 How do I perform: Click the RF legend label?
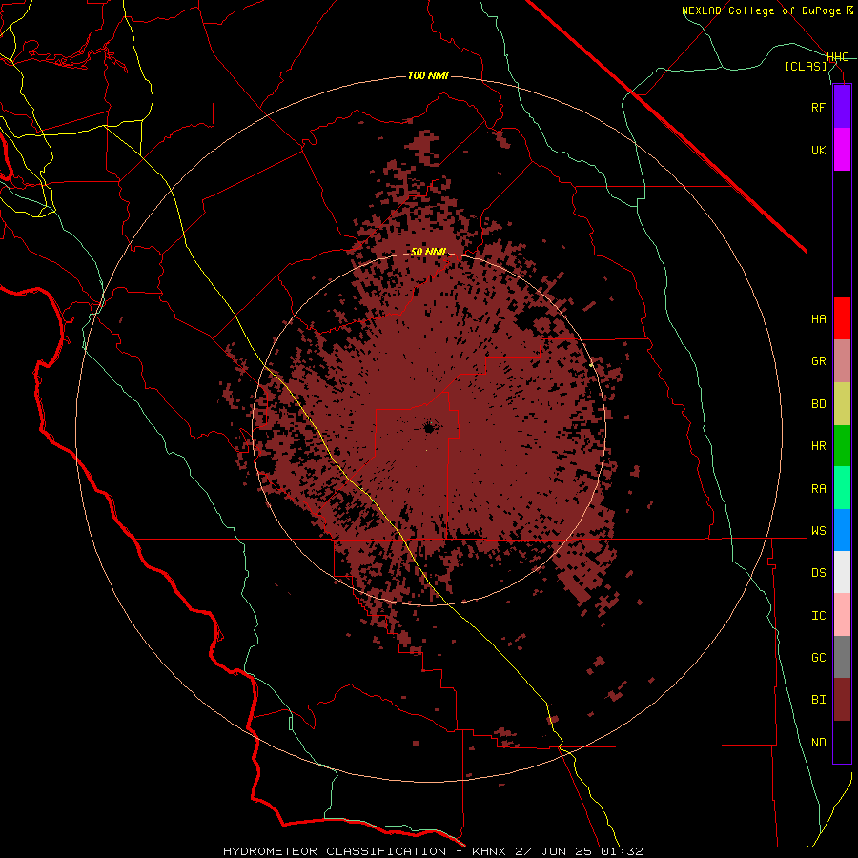pyautogui.click(x=818, y=107)
